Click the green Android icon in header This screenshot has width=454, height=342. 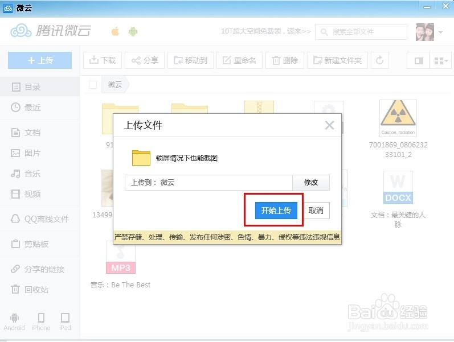(x=133, y=31)
